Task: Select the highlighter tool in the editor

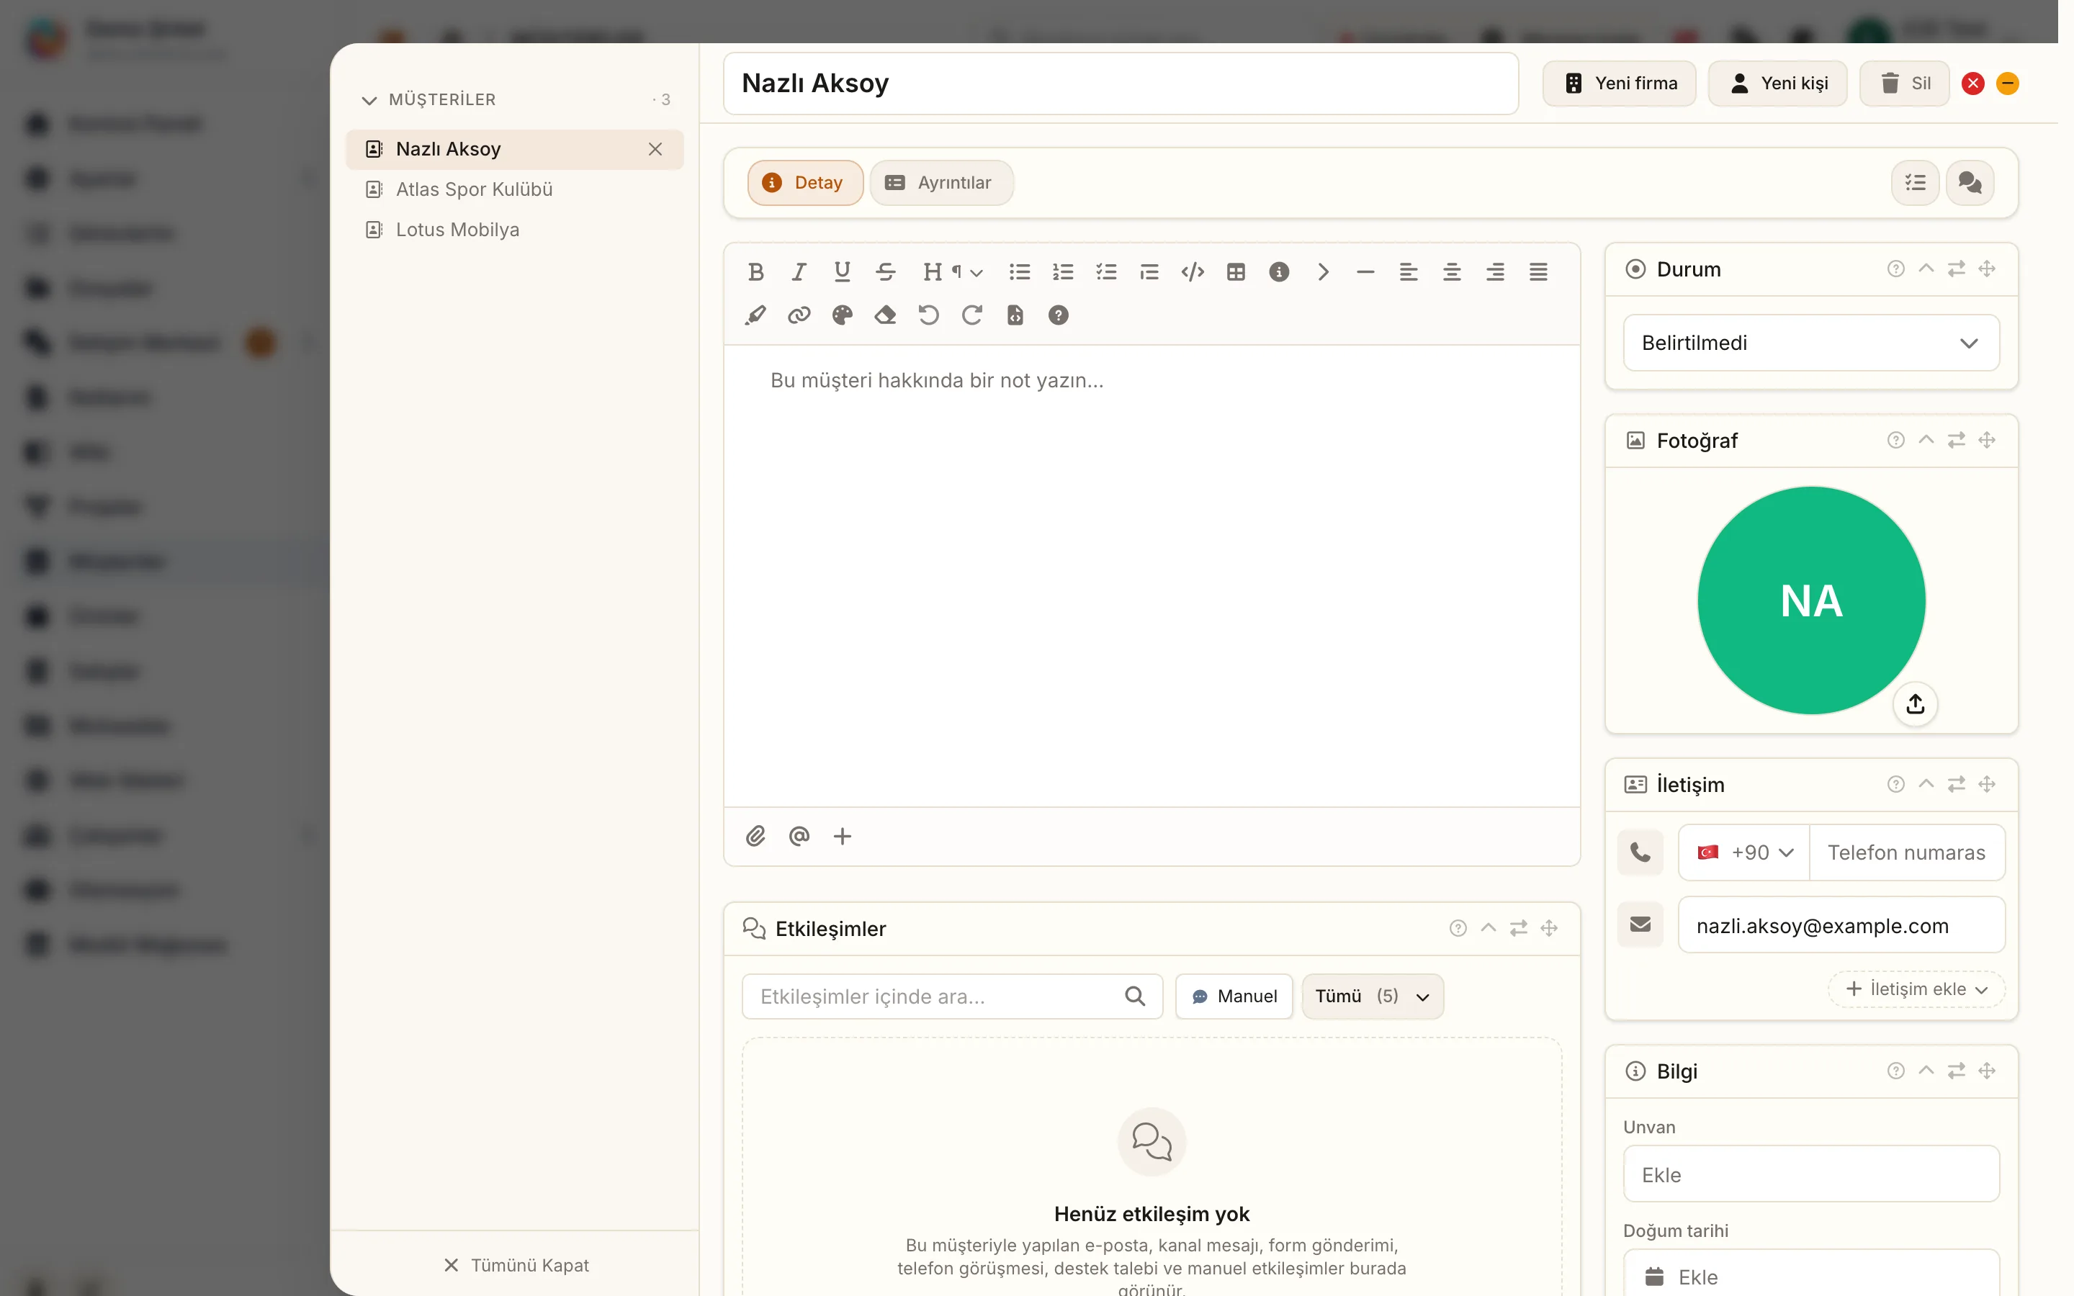Action: tap(755, 315)
